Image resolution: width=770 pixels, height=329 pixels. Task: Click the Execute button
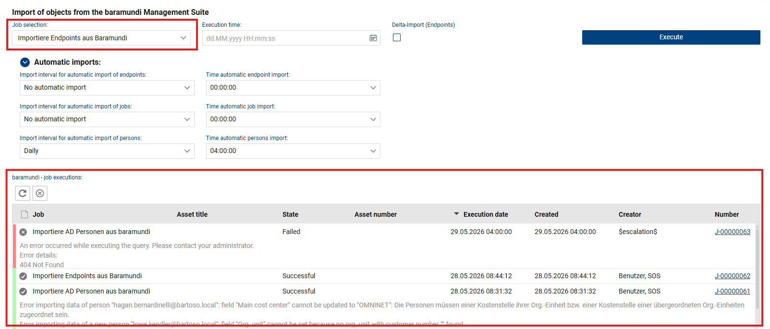tap(671, 37)
